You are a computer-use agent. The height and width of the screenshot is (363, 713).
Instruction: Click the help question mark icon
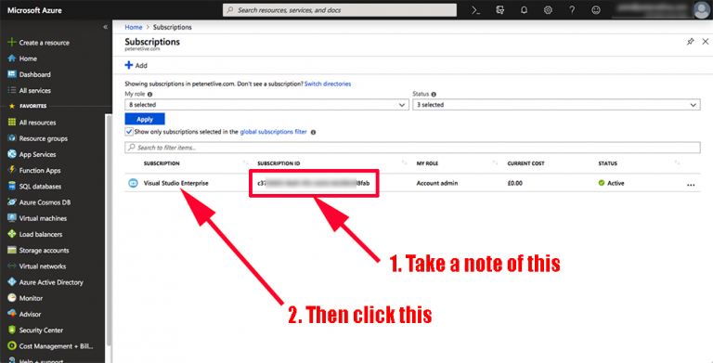(572, 10)
